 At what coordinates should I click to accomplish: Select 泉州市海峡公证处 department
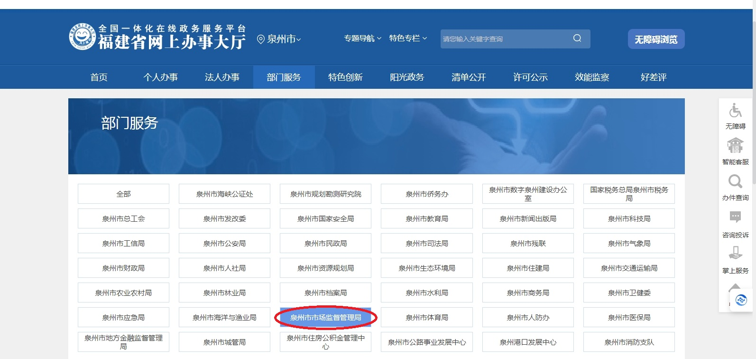pyautogui.click(x=224, y=194)
